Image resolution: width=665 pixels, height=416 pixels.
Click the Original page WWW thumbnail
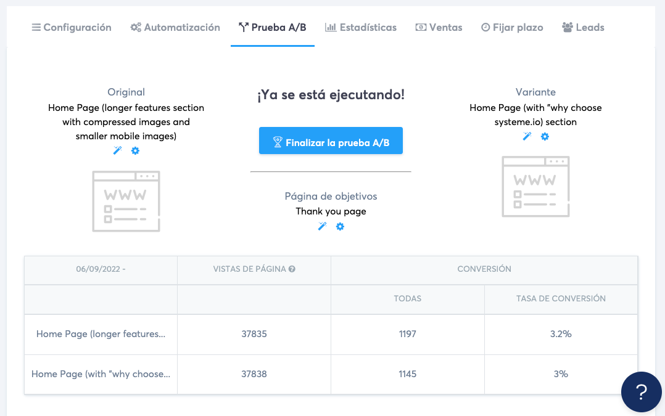click(x=126, y=202)
